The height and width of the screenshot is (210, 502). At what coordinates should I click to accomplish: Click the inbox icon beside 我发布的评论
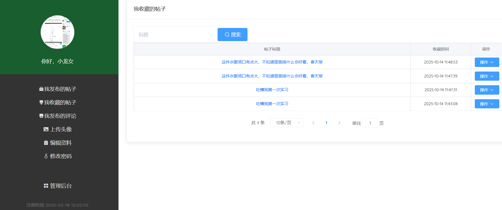pos(41,116)
